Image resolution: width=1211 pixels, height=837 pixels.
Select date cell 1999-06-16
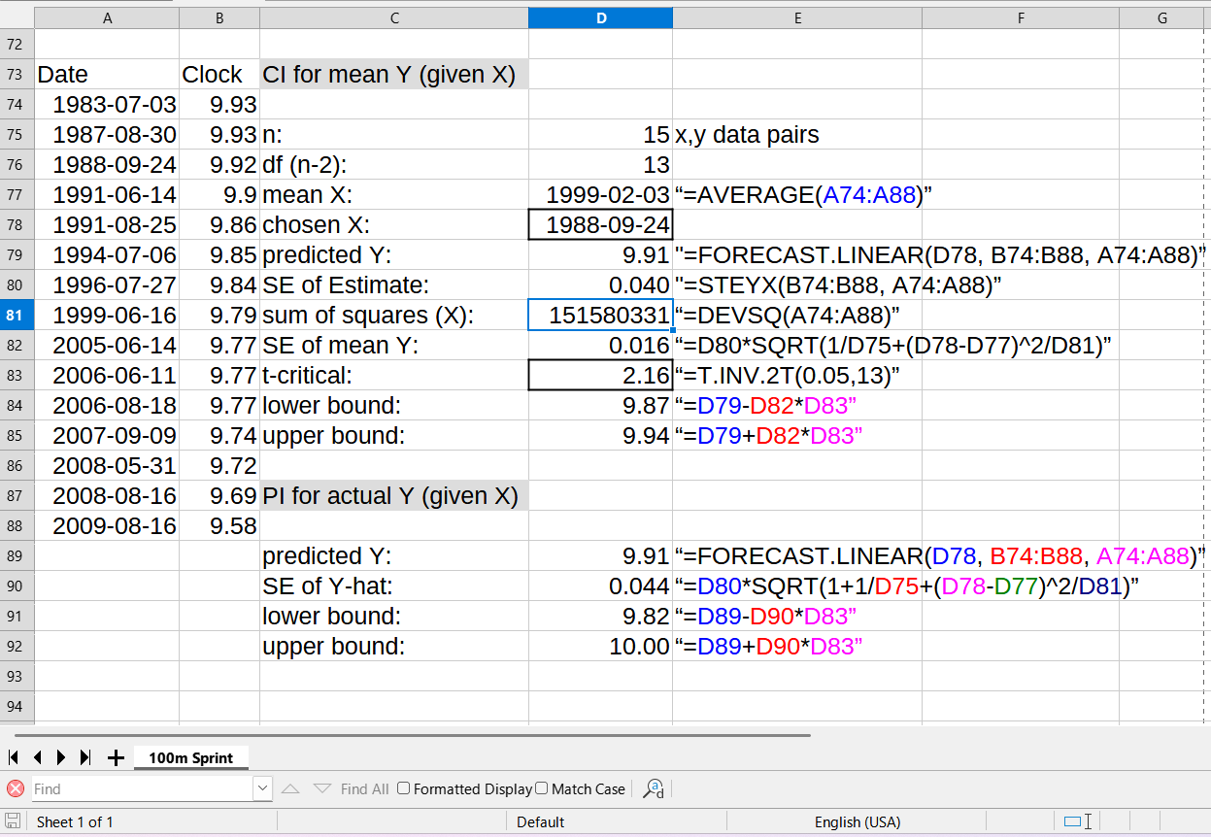[107, 315]
